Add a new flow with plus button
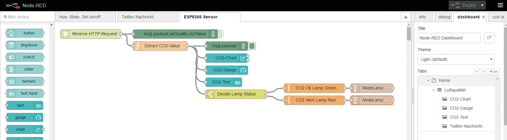 pos(406,17)
